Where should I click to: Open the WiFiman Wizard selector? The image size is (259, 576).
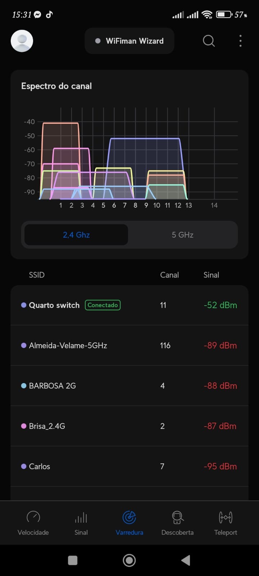129,41
